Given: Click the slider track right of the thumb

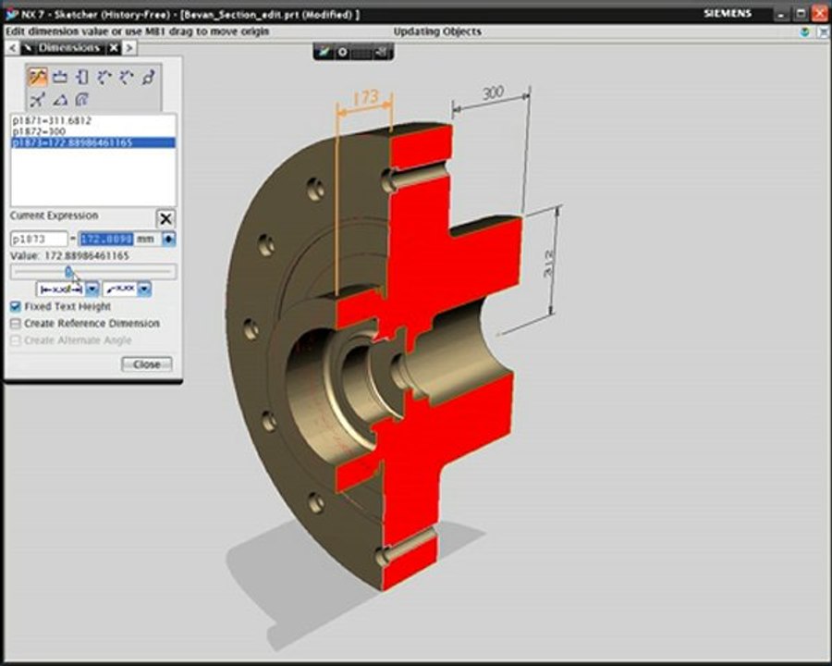Looking at the screenshot, I should click(122, 271).
